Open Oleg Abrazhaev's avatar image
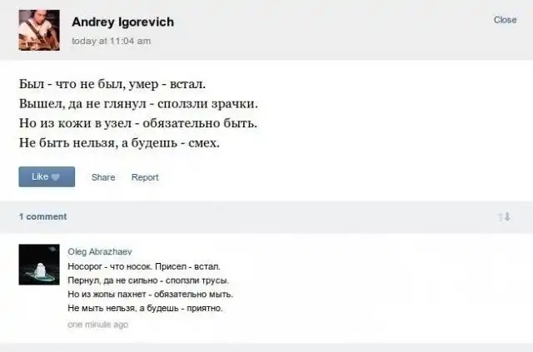The width and height of the screenshot is (533, 352). click(39, 264)
